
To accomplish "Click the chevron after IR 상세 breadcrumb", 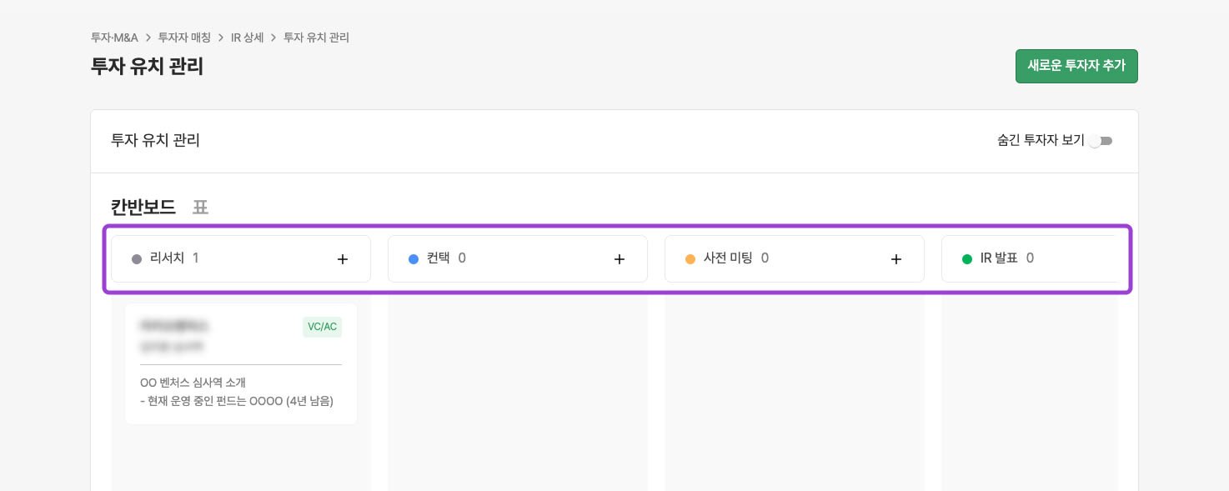I will point(273,38).
